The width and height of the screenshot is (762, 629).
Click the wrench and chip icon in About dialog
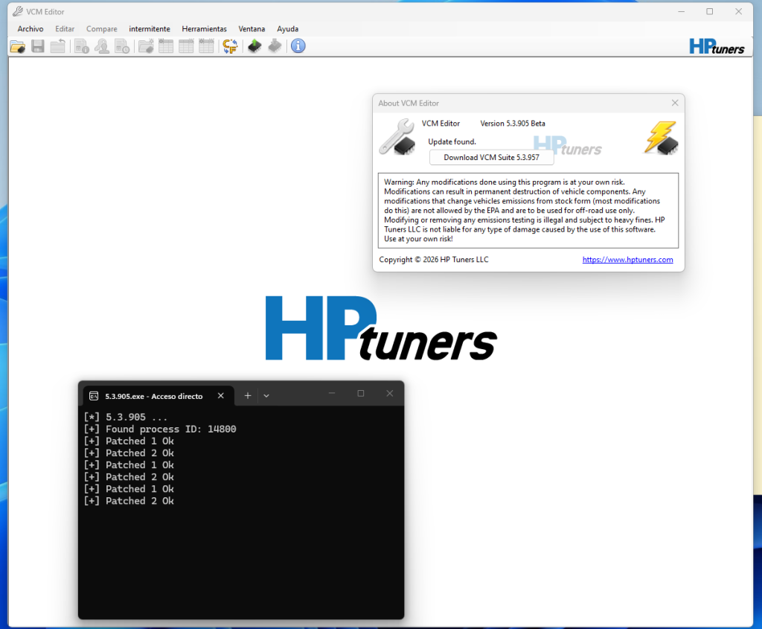(397, 138)
